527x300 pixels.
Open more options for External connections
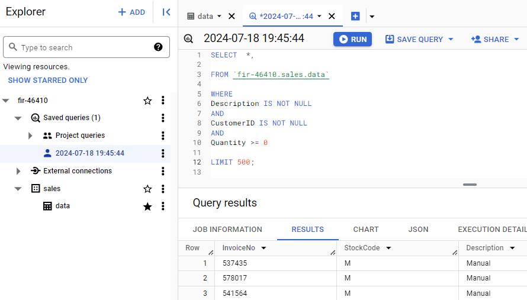[x=163, y=171]
